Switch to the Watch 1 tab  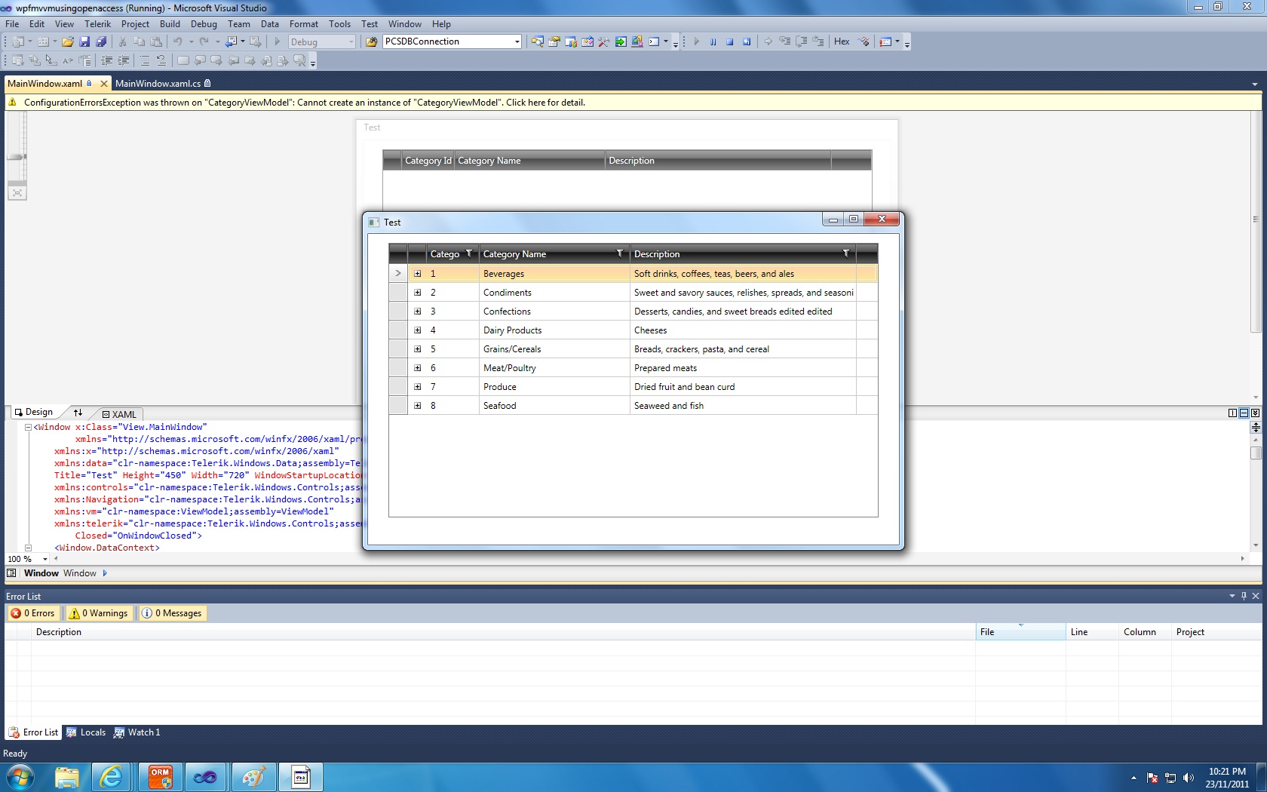(x=137, y=732)
